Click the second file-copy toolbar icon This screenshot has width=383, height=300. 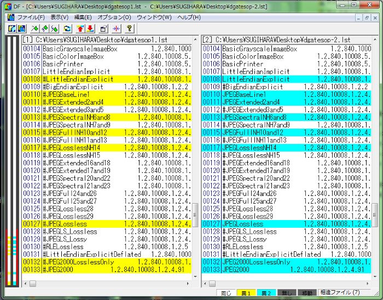[22, 28]
